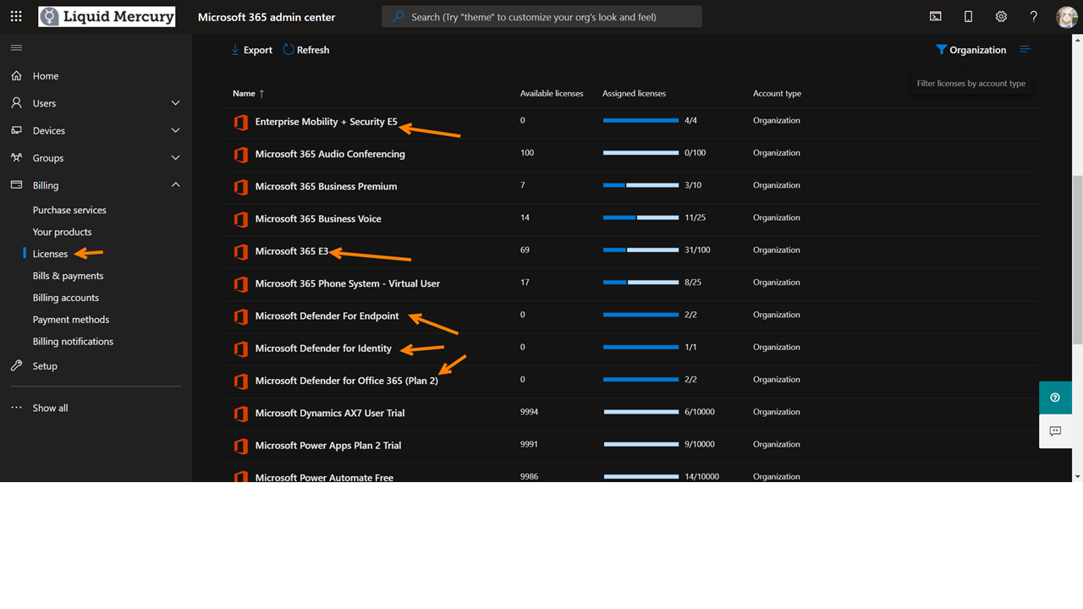
Task: Click the Assigned licenses column header
Action: coord(634,93)
